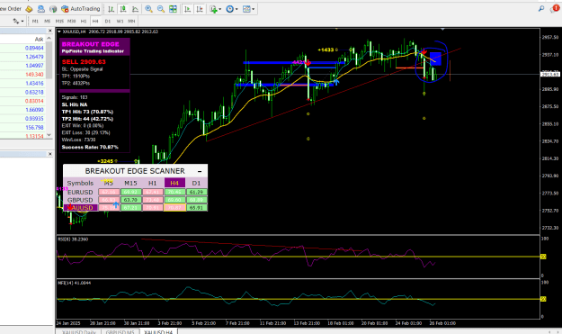
Task: Close the Market Watch panel
Action: [x=49, y=31]
